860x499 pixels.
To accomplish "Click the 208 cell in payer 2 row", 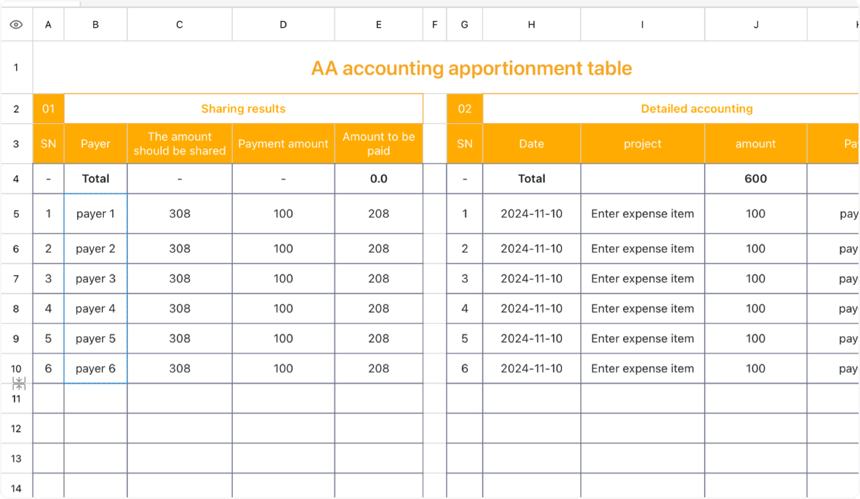I will 379,249.
